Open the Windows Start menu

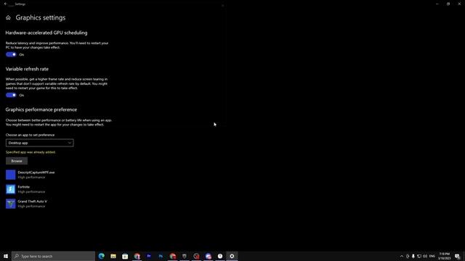point(6,256)
